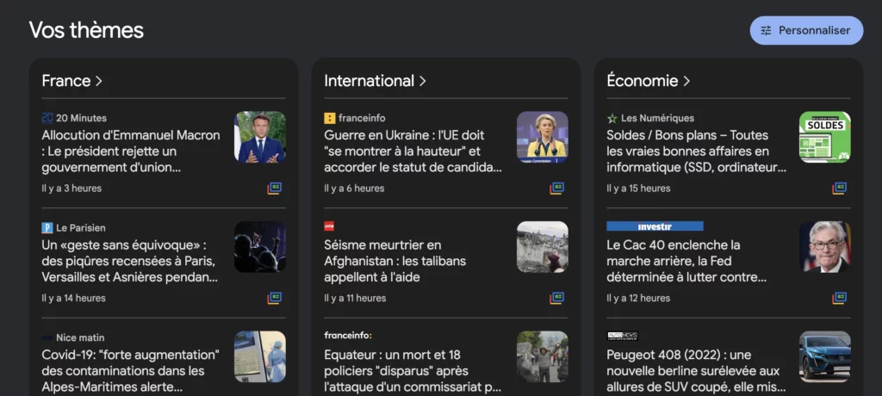Open the International topic section

coord(376,81)
